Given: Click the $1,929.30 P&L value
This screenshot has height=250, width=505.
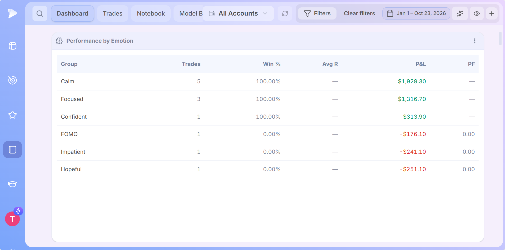Looking at the screenshot, I should pos(412,81).
